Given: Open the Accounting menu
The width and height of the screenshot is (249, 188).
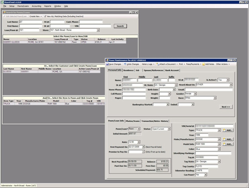Looking at the screenshot, I should (37, 6).
